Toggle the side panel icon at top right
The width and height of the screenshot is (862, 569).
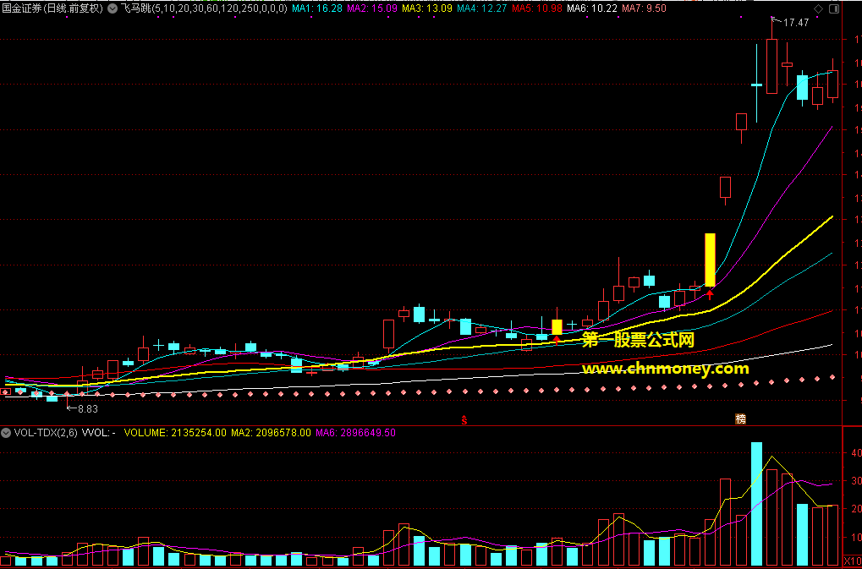(835, 8)
